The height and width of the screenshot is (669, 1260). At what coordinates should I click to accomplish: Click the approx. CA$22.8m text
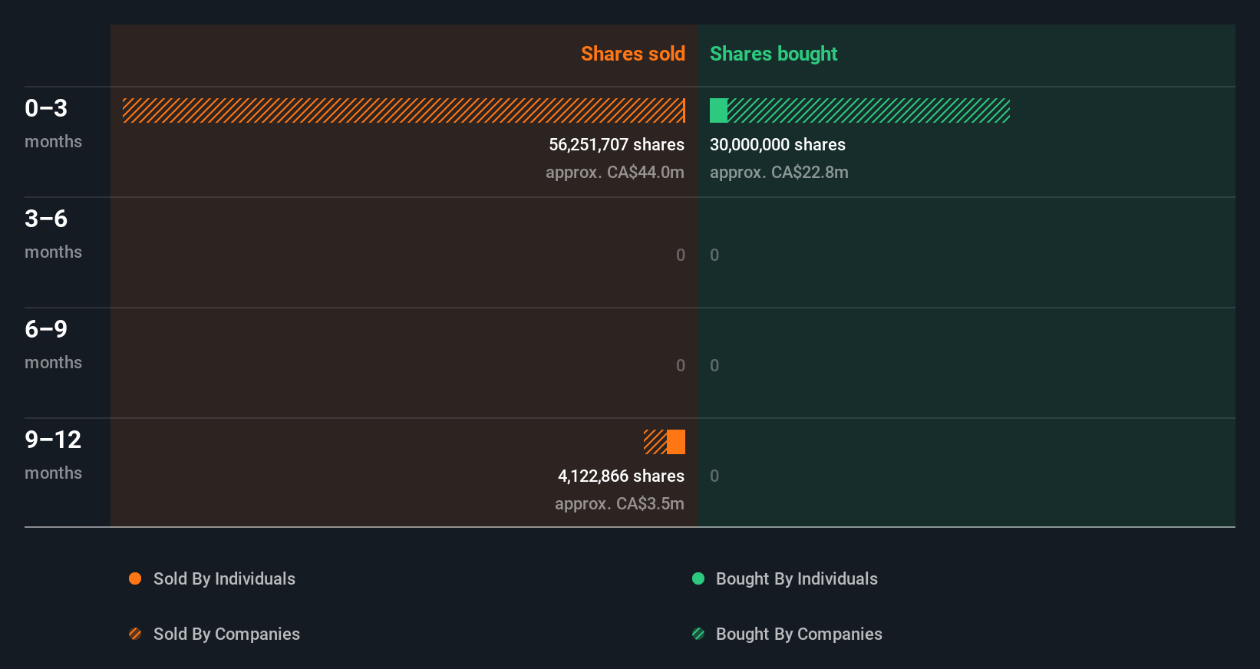click(x=779, y=173)
